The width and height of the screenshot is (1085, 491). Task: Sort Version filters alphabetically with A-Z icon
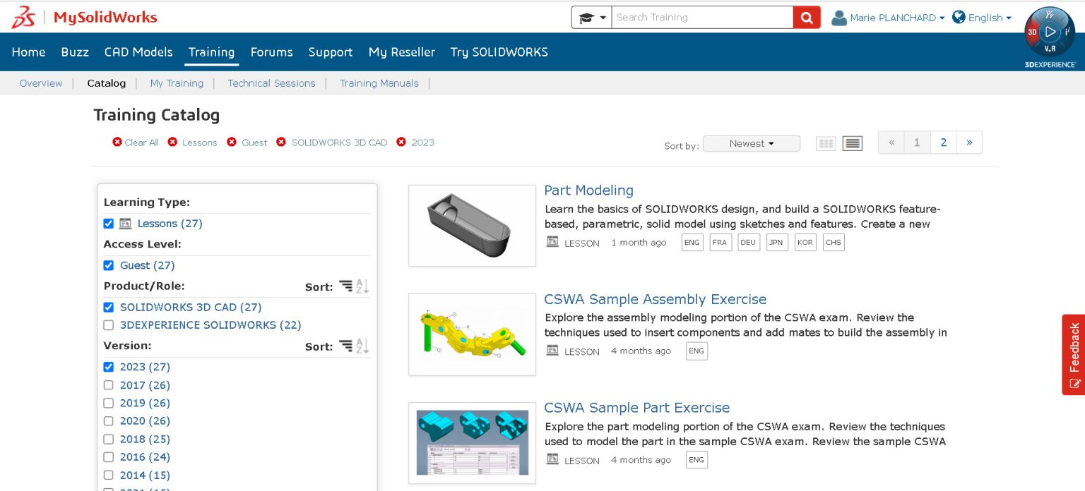coord(362,346)
